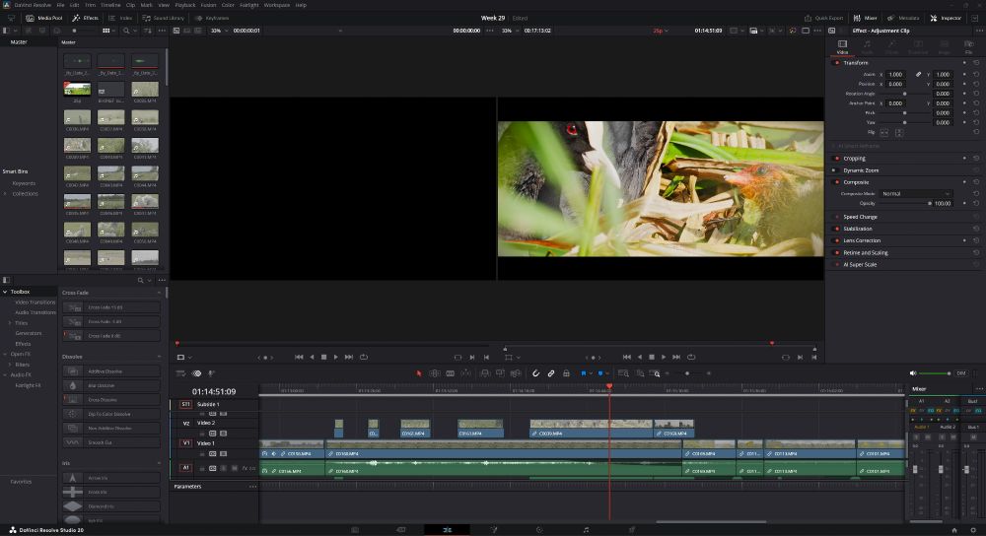
Task: Open the Fusion menu
Action: click(x=208, y=5)
